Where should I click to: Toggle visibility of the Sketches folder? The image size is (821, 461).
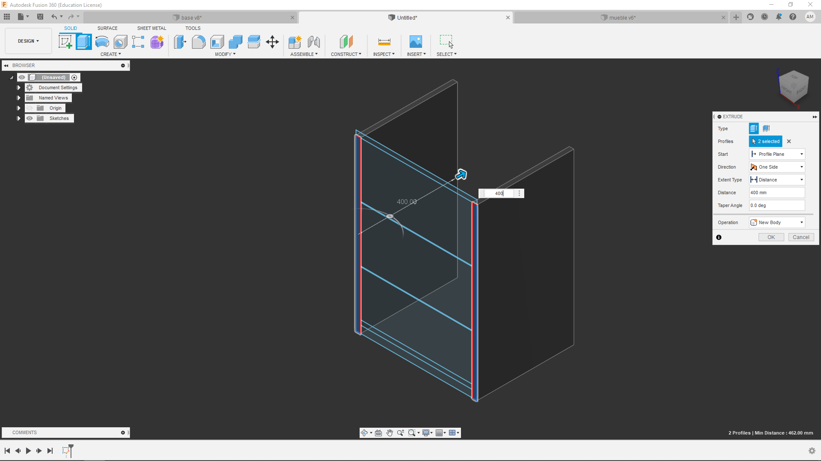point(30,118)
